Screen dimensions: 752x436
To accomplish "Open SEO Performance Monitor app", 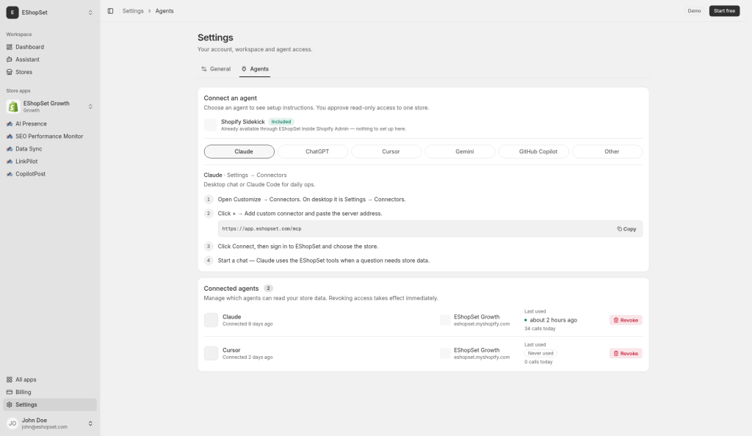I will [50, 136].
